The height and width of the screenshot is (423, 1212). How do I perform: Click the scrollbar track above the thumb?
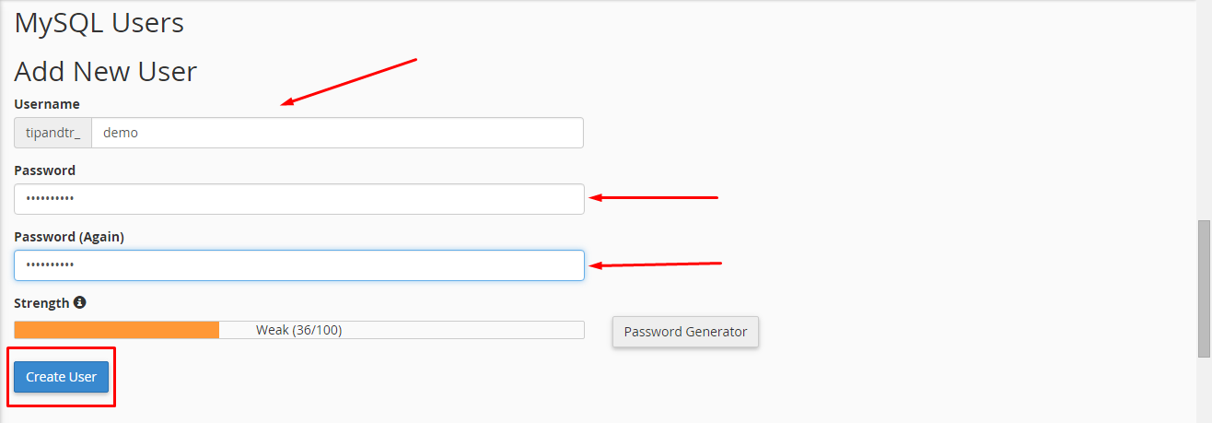click(1204, 111)
